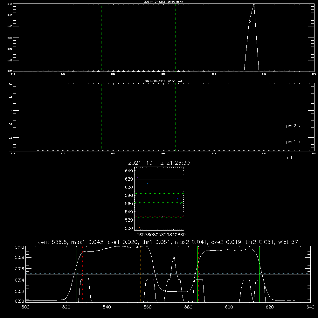Click the 620 y-axis label of scatter plot

point(129,179)
